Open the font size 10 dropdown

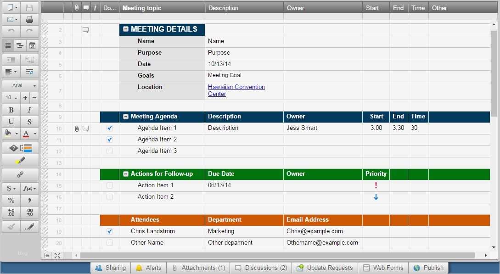click(11, 98)
